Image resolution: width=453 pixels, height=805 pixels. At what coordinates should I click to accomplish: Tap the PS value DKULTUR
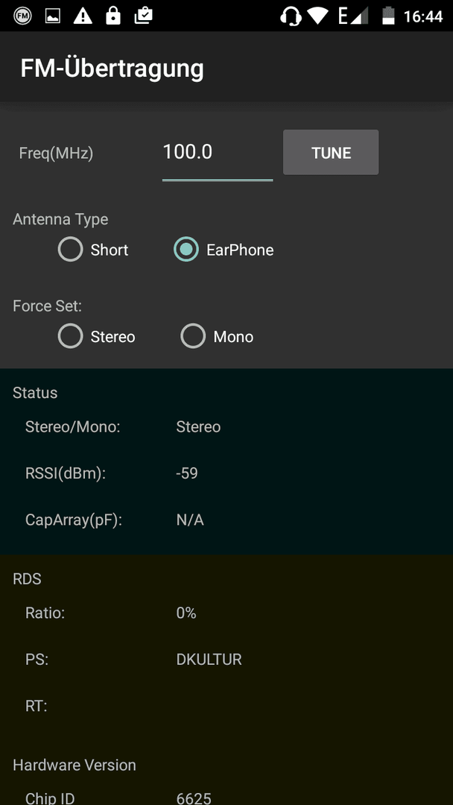point(209,660)
